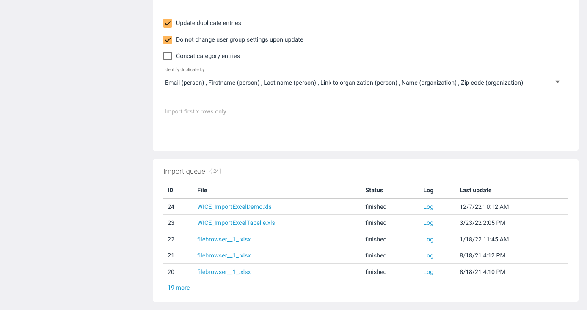This screenshot has width=587, height=310.
Task: Click the ID column header
Action: coord(171,190)
